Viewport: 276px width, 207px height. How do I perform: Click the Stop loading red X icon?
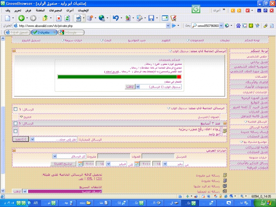point(59,18)
